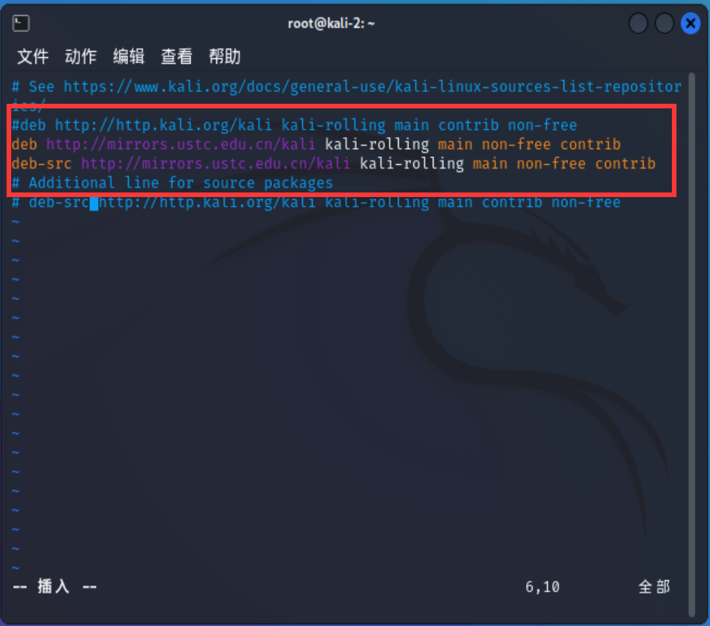Open the 编辑 menu
710x626 pixels.
[x=129, y=56]
